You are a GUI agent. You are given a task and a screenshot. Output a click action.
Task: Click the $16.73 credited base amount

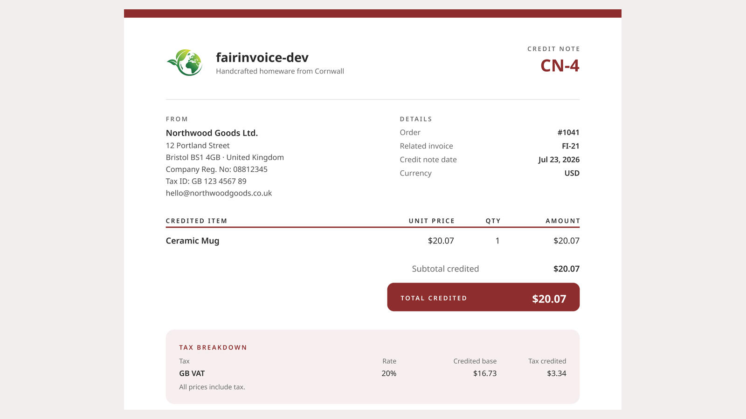[x=485, y=373]
